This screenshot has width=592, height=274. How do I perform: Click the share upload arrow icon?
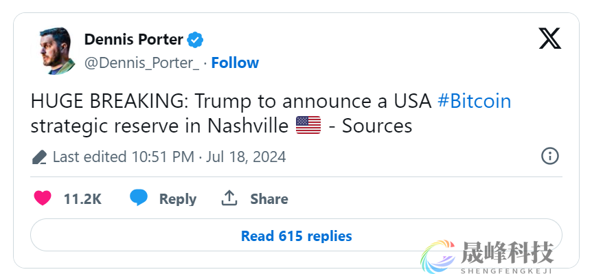(229, 198)
